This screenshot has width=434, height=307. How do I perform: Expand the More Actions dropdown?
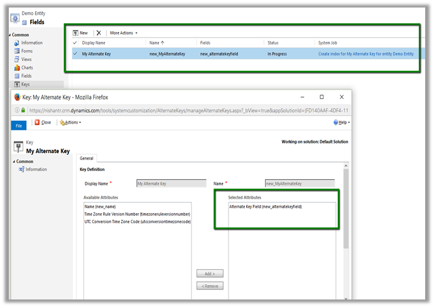click(x=124, y=33)
